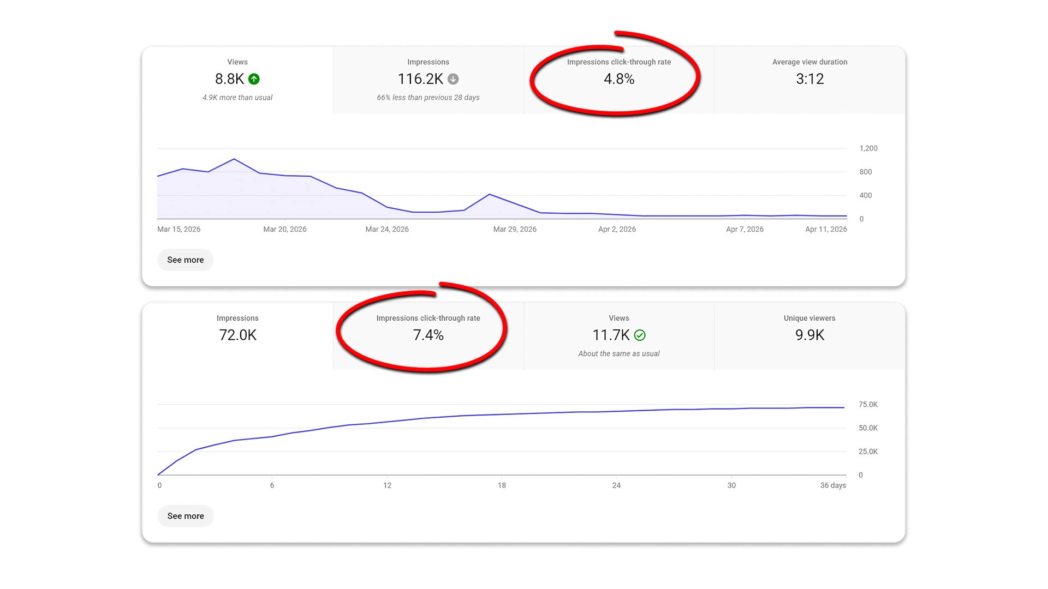Click the "66% less than previous 28 days" text
The width and height of the screenshot is (1048, 589).
point(428,98)
